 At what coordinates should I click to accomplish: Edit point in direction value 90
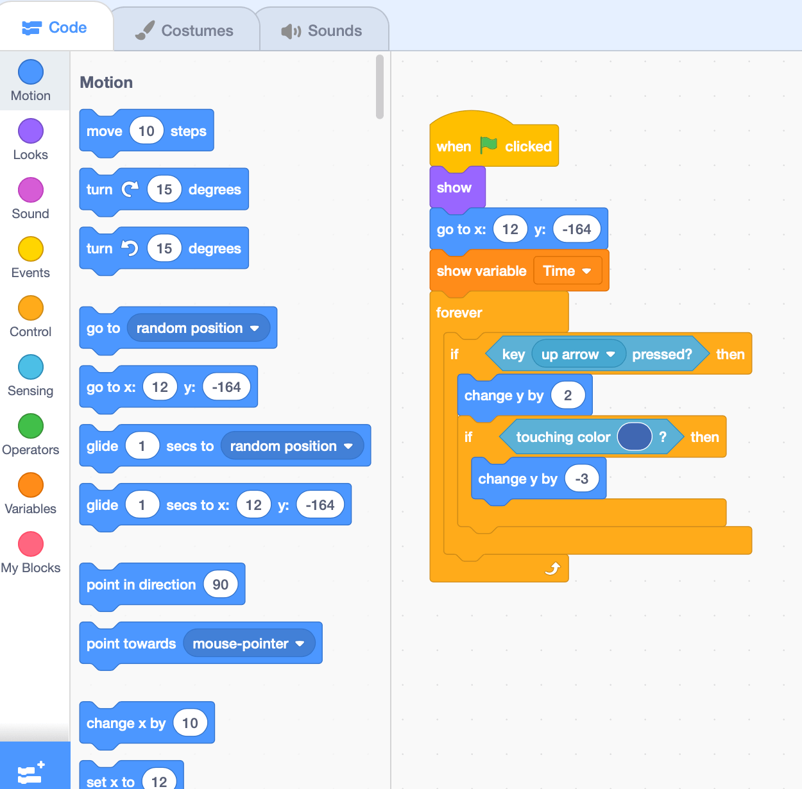click(x=221, y=584)
